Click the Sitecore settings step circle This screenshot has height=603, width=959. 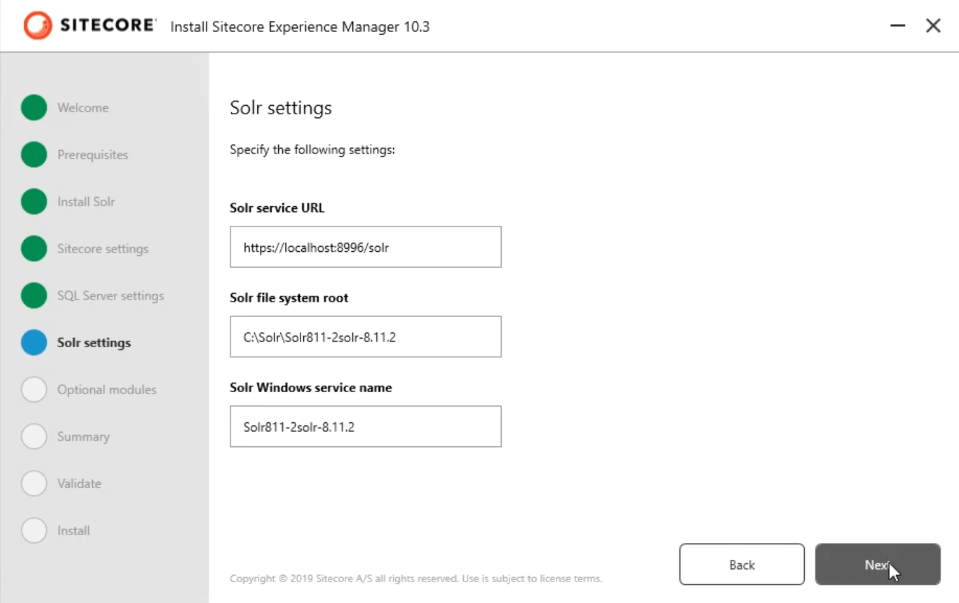coord(34,249)
